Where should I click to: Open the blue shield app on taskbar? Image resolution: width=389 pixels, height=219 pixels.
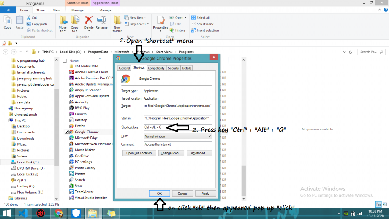pyautogui.click(x=76, y=213)
